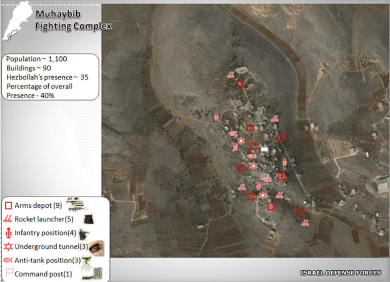Click the westernmost infantry position marker
Viewport: 390px width, 282px height.
[216, 117]
